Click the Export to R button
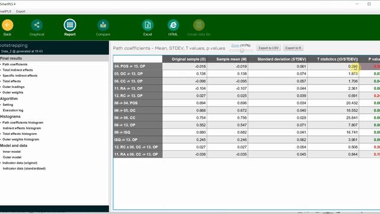 point(293,48)
